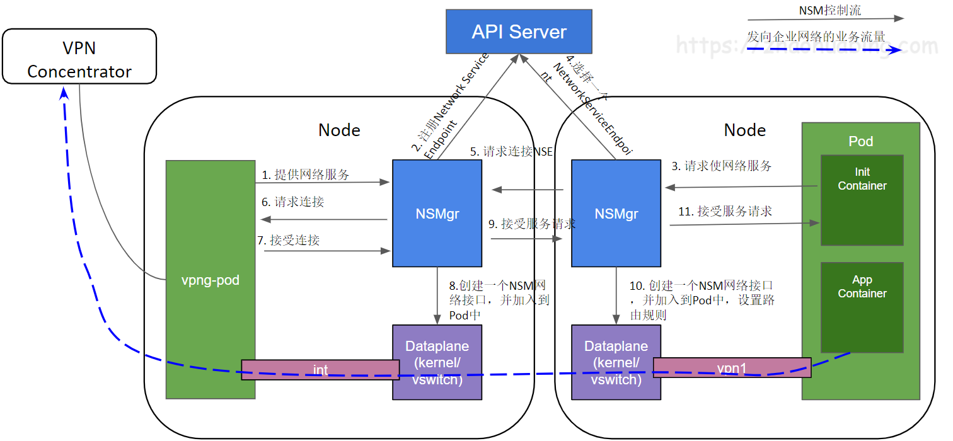The width and height of the screenshot is (953, 441).
Task: Click the "Pod" title in green block
Action: click(860, 141)
